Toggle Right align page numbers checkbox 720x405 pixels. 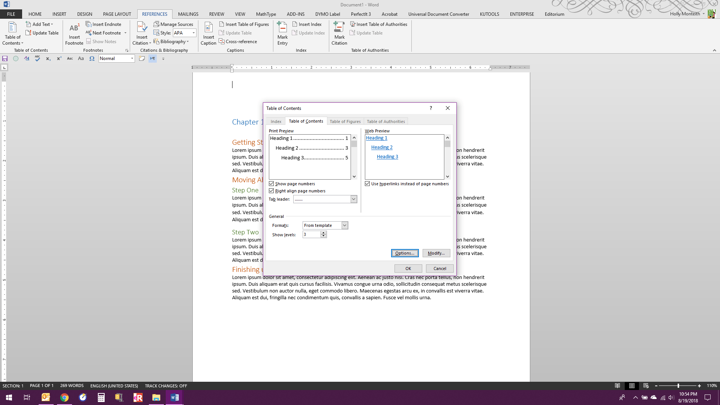point(271,190)
